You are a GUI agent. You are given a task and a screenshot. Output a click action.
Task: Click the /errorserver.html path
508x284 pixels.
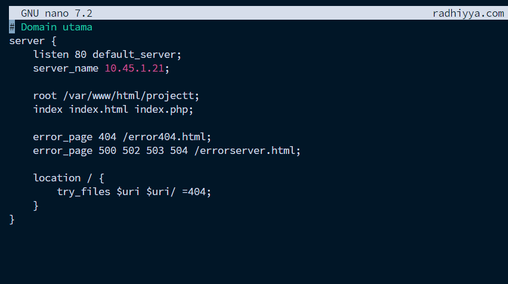tap(246, 150)
